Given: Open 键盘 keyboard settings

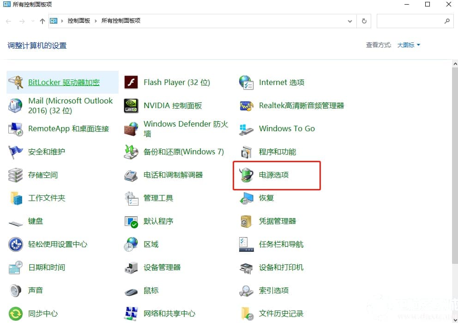Looking at the screenshot, I should click(x=36, y=221).
